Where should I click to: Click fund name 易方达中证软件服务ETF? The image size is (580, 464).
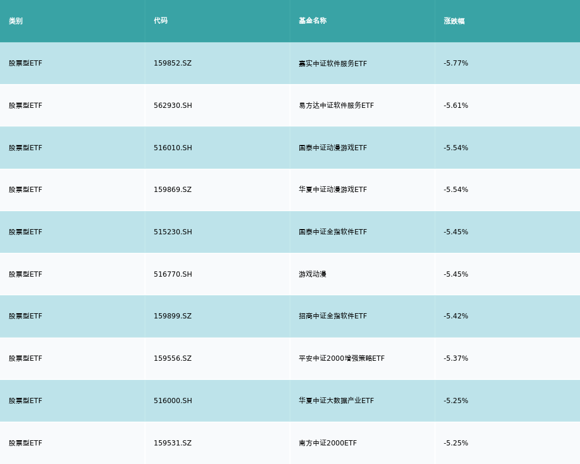click(x=336, y=106)
